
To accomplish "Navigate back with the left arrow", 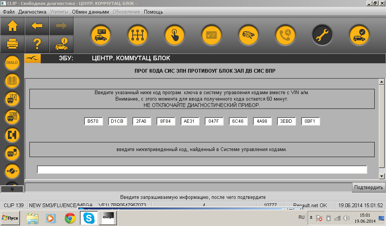I will [x=37, y=26].
